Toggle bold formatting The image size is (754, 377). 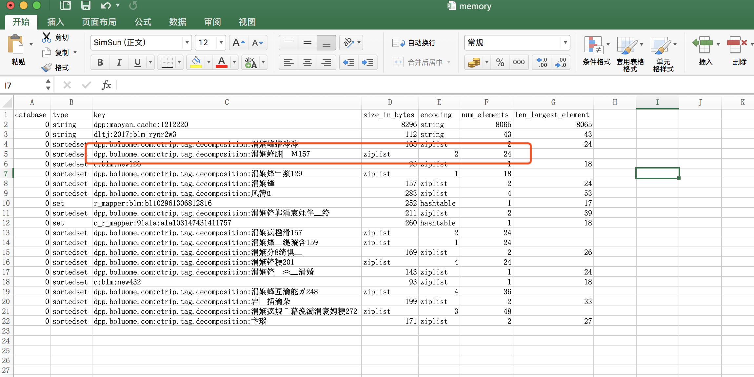(x=100, y=62)
